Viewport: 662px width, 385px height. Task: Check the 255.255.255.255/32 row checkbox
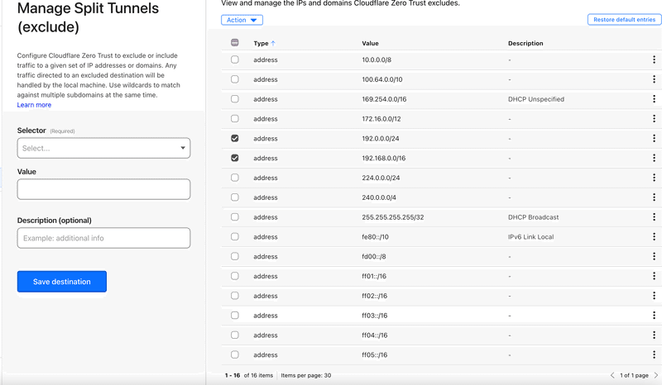[x=235, y=216]
